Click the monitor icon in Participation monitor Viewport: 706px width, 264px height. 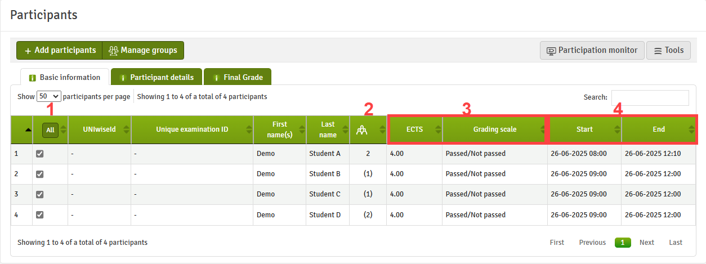[551, 51]
